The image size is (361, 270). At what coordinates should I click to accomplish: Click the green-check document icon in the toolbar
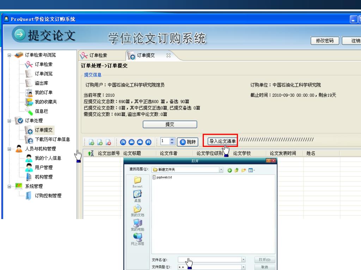point(91,142)
